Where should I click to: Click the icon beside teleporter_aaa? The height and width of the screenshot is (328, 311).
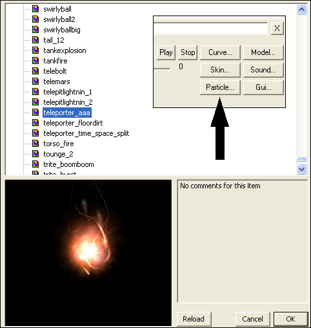[35, 113]
